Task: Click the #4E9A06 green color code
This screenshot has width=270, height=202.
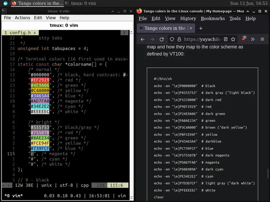Action: point(40,85)
